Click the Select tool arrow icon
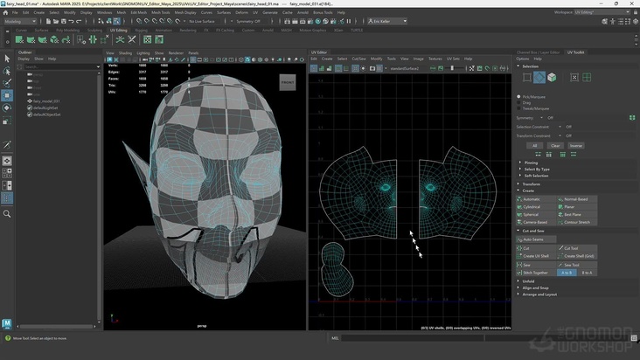640x360 pixels. pos(7,59)
